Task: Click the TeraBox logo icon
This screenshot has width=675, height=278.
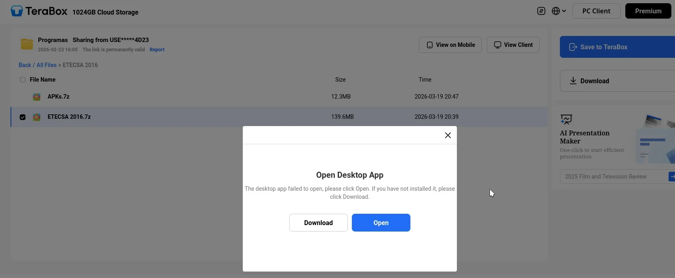Action: click(17, 11)
